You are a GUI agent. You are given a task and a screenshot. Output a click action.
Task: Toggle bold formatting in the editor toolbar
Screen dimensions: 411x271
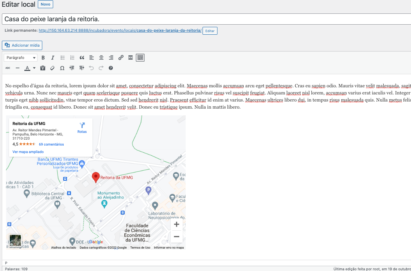click(43, 58)
